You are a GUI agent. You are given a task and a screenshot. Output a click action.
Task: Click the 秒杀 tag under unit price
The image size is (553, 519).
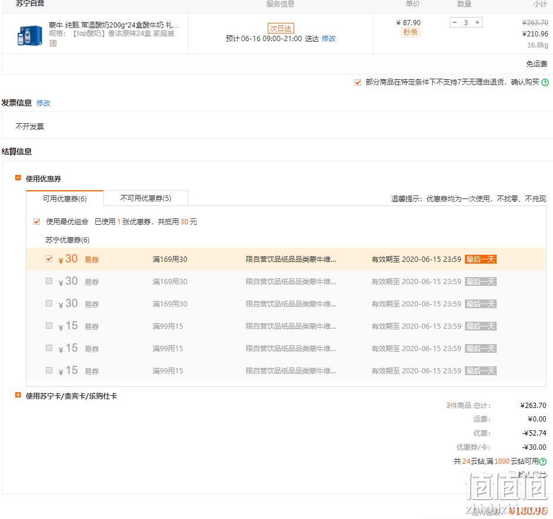pos(410,32)
